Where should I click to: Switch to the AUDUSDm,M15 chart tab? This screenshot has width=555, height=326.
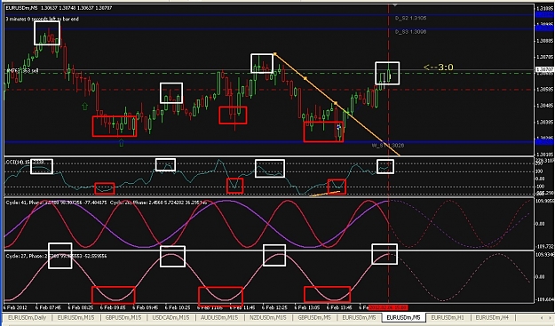click(219, 317)
